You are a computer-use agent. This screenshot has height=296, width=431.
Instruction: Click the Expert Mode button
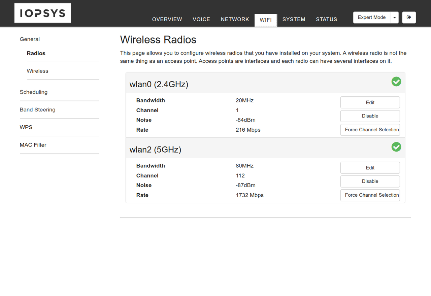(x=372, y=18)
